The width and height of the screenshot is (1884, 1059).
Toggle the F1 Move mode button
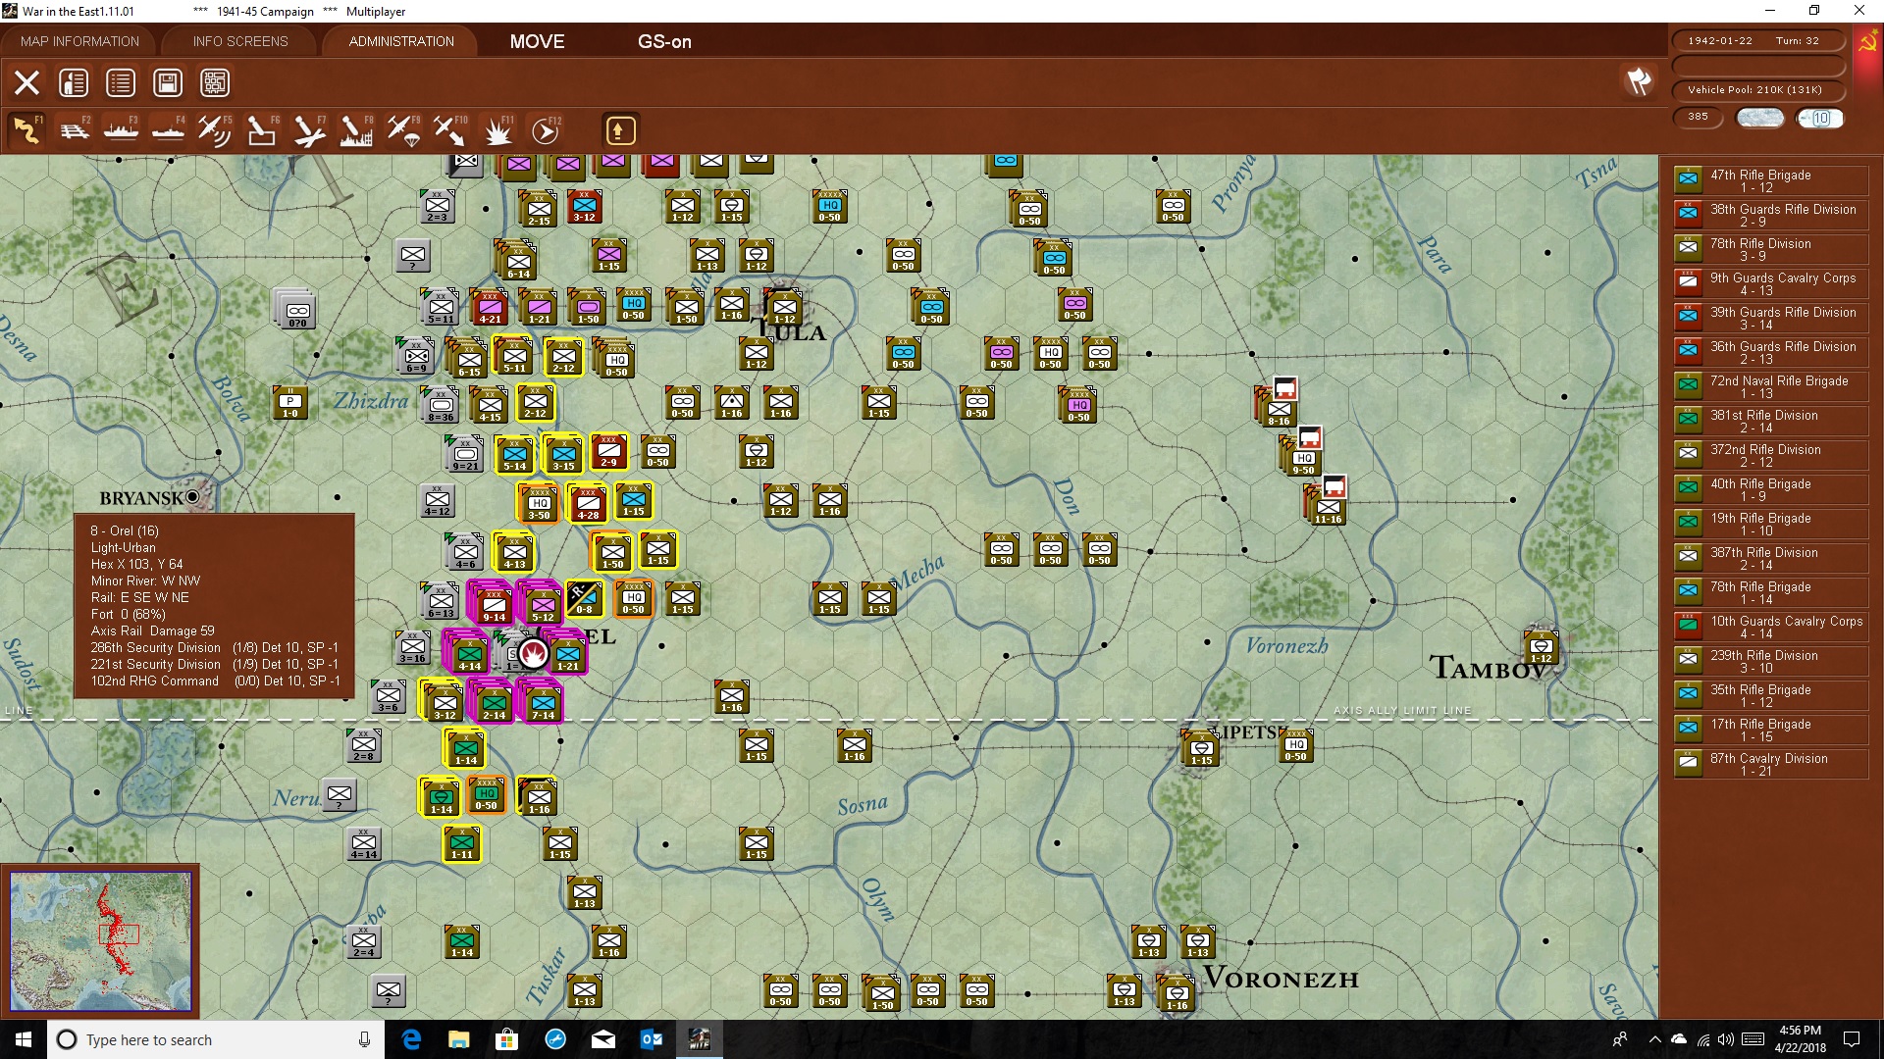click(x=26, y=130)
